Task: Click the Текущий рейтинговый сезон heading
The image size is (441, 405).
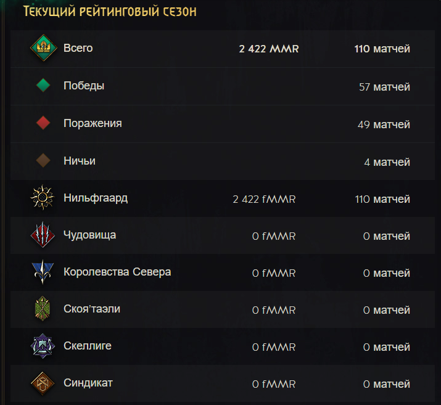Action: [x=110, y=12]
